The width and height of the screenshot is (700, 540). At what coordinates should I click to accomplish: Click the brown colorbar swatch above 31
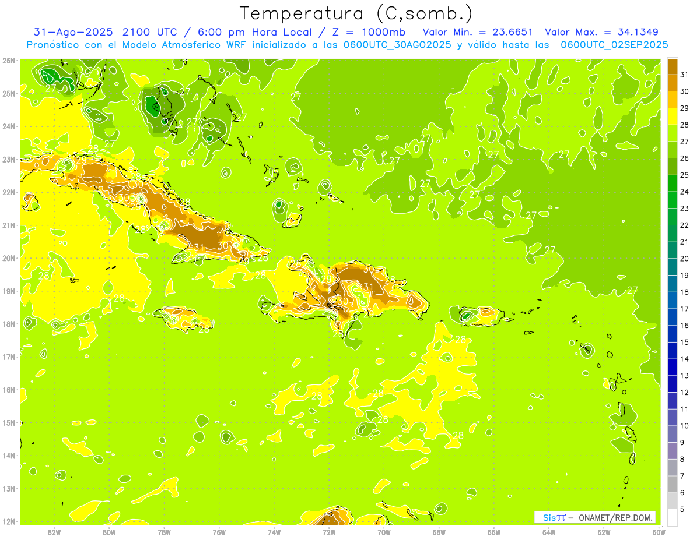click(673, 66)
